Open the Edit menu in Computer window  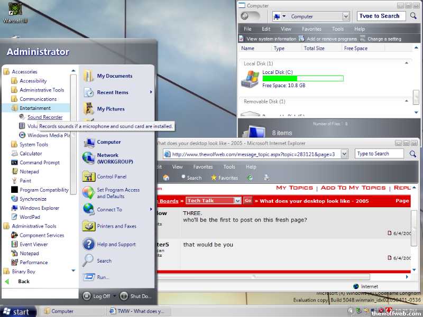pyautogui.click(x=266, y=29)
